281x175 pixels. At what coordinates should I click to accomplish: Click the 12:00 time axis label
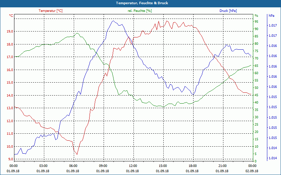point(134,166)
